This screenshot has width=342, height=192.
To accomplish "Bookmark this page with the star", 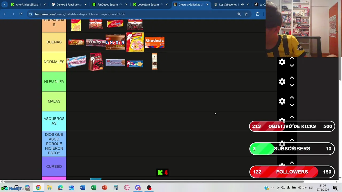I will coord(246,14).
